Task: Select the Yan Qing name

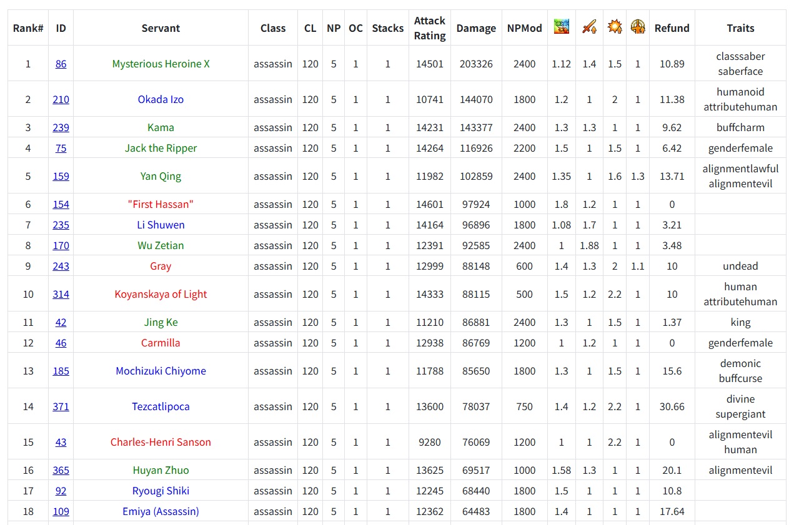Action: (161, 176)
